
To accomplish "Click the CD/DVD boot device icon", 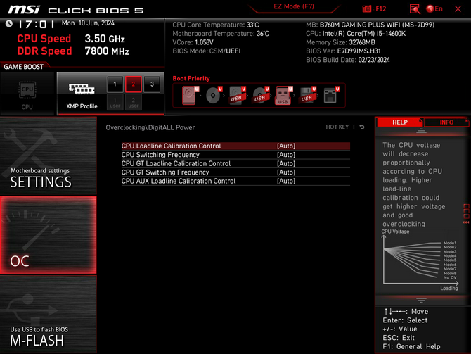I will 214,95.
